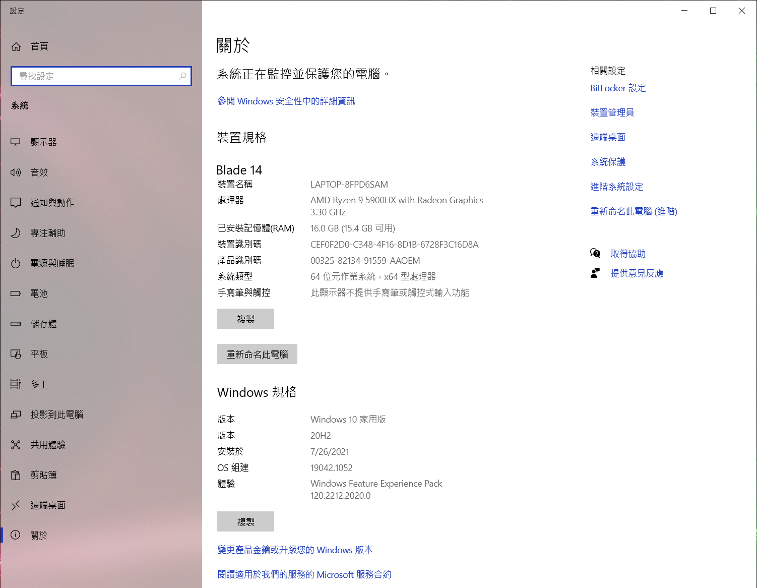Open BitLocker 設定 link
757x588 pixels.
(618, 88)
